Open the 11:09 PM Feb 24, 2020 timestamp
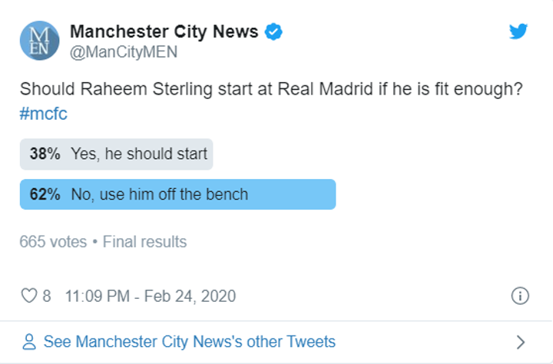Viewport: 553px width, 364px height. [151, 296]
